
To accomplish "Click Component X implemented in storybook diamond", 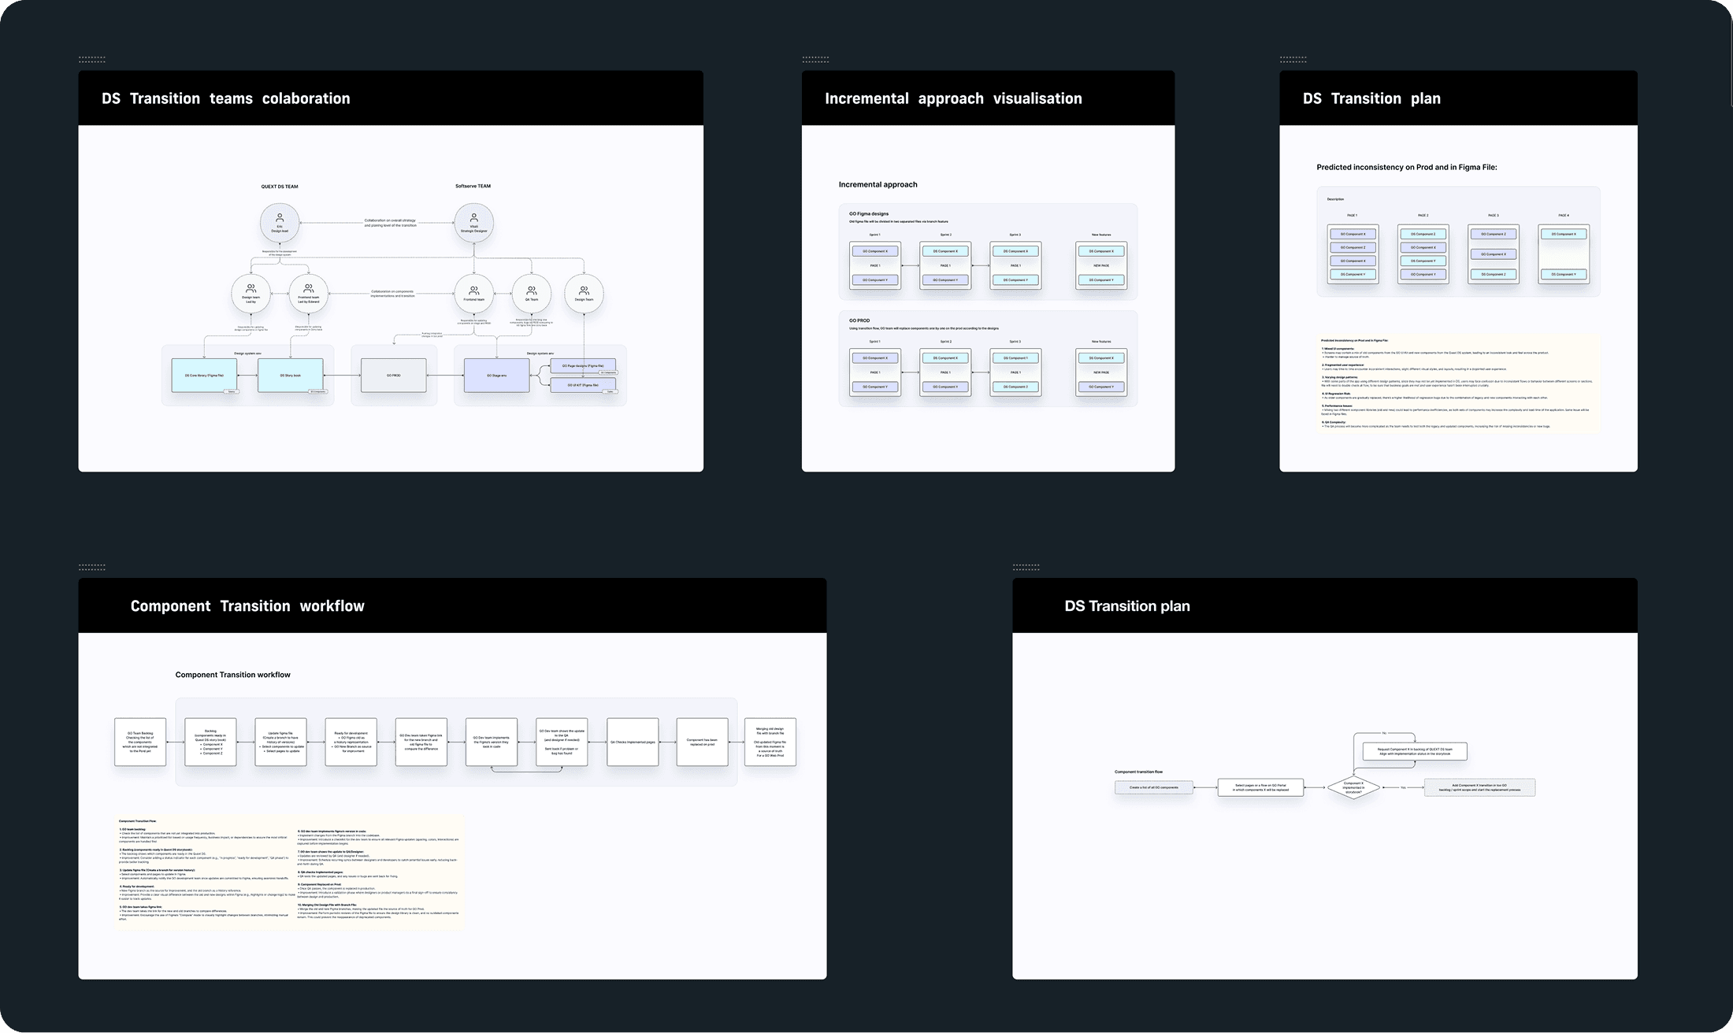I will click(1353, 787).
